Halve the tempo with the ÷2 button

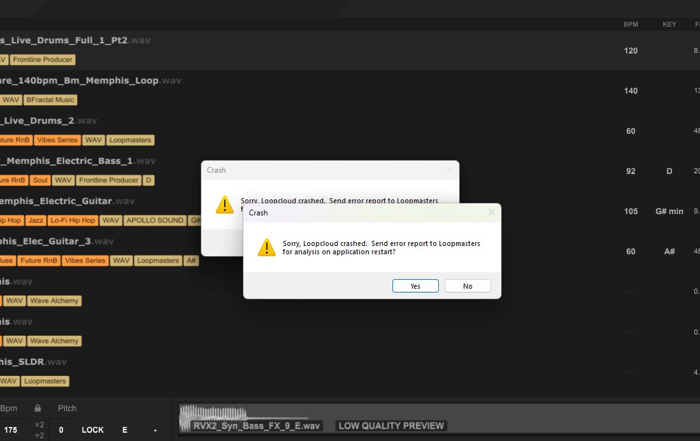click(x=39, y=436)
